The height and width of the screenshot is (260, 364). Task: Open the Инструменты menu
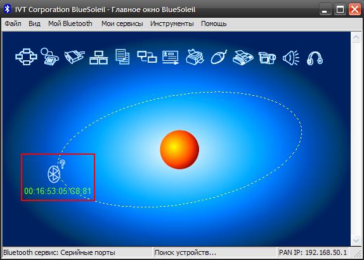[x=172, y=23]
